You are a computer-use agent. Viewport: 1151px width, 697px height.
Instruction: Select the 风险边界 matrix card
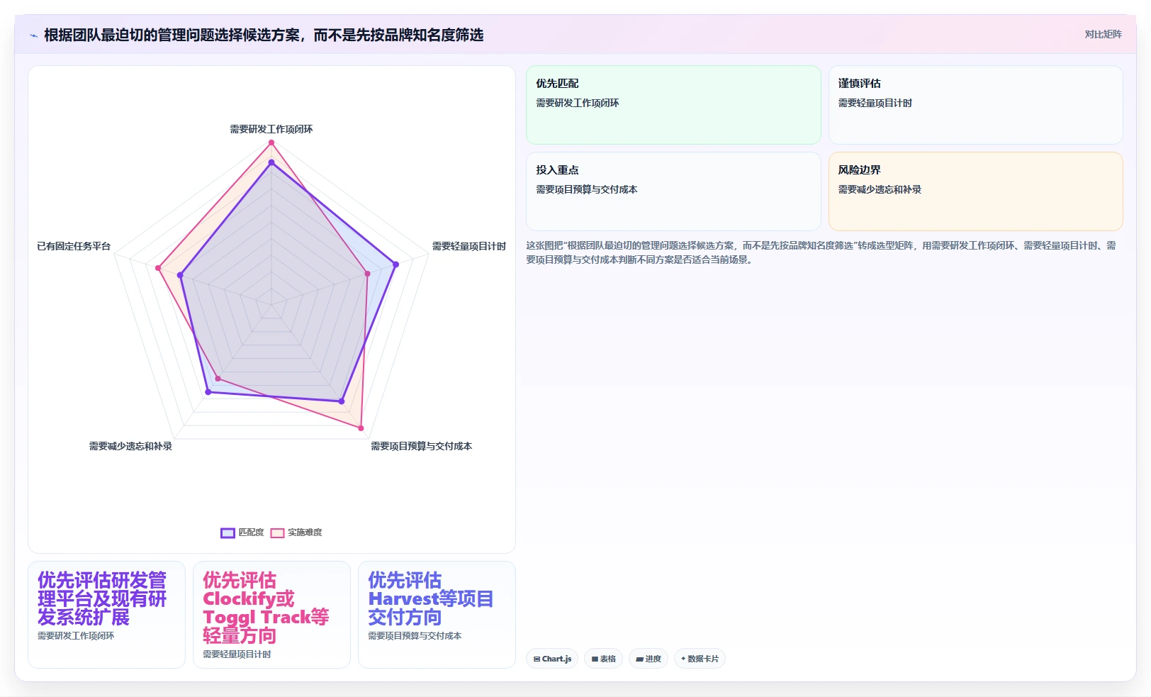975,191
